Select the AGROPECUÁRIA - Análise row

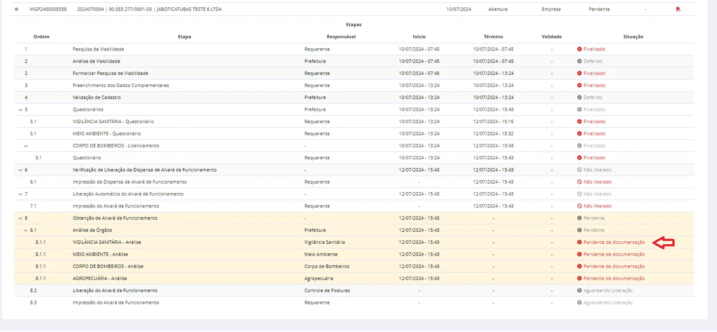point(354,279)
